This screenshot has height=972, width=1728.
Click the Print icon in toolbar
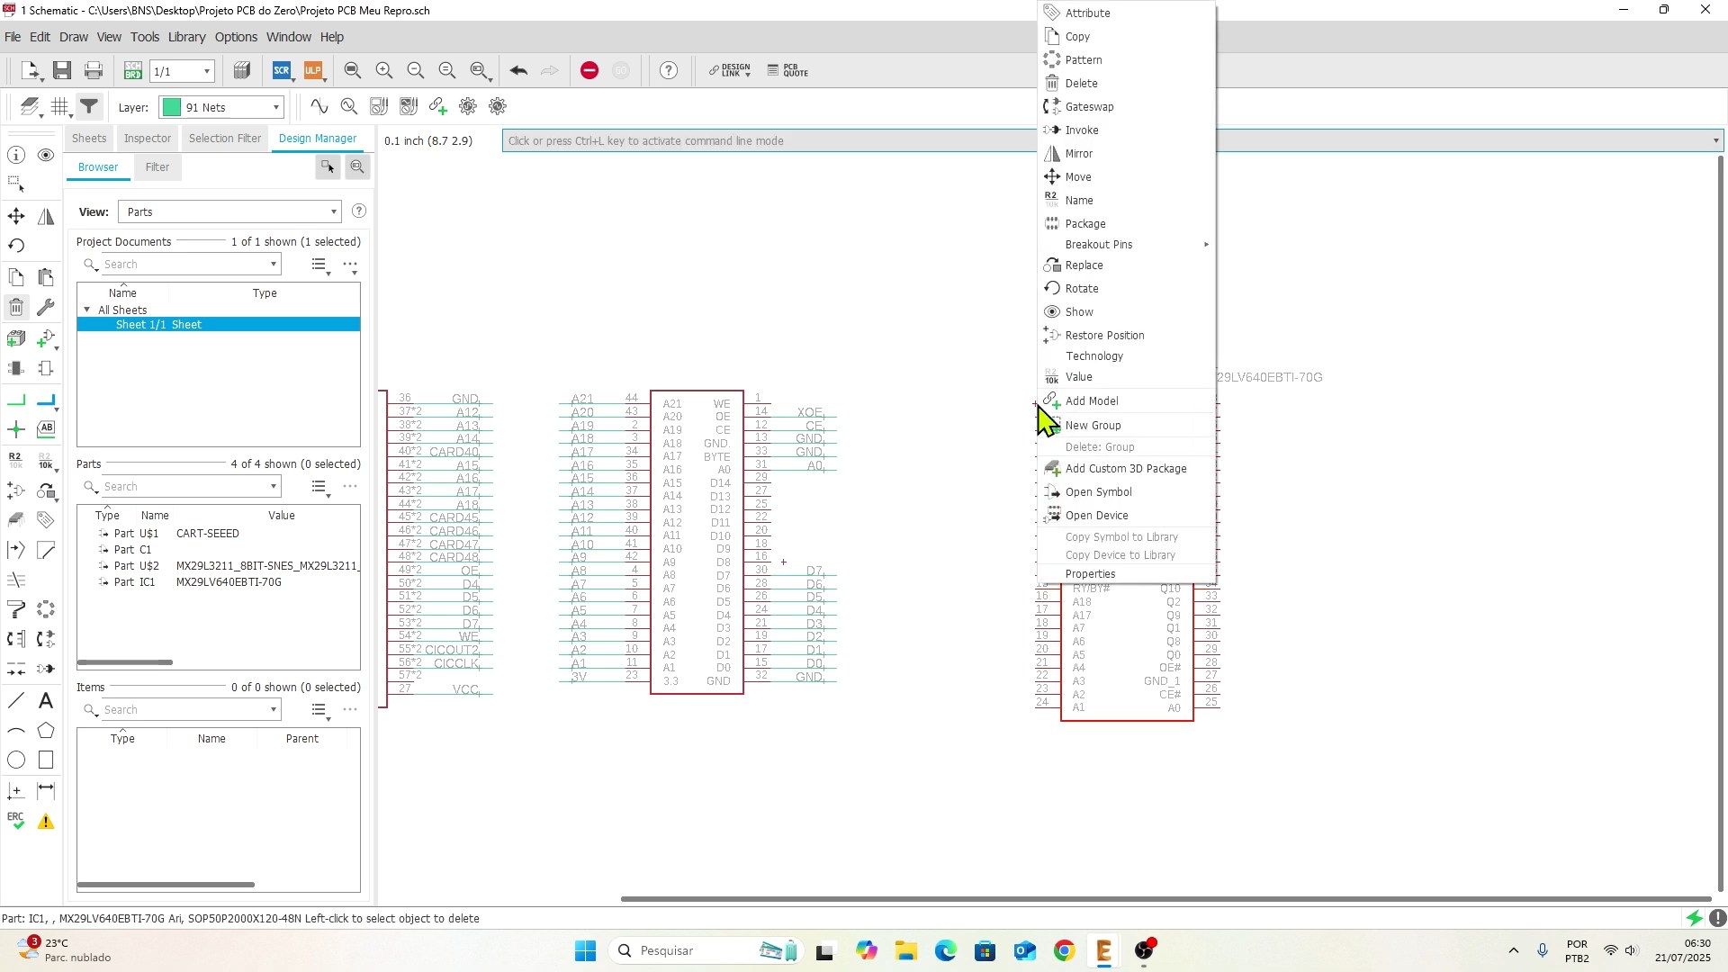click(94, 71)
